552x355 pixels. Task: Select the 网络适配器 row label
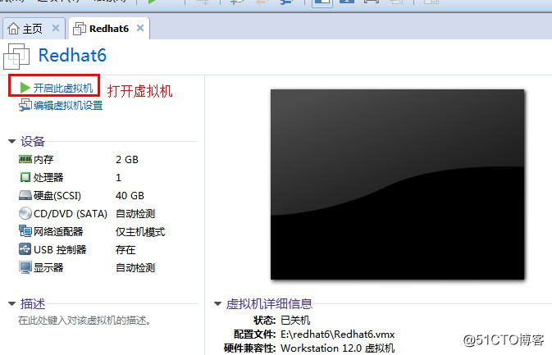[x=58, y=231]
